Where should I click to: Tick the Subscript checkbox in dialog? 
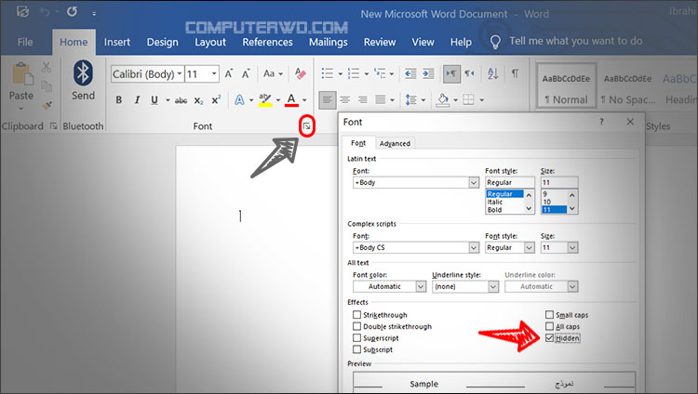(356, 349)
